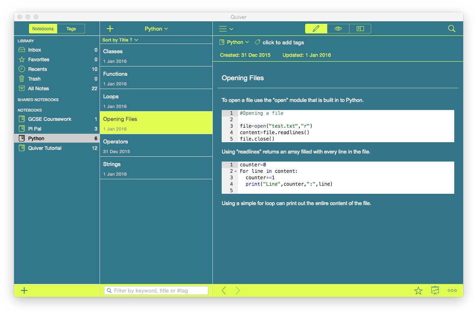Click the Opening Files note title
The height and width of the screenshot is (311, 474).
(243, 78)
